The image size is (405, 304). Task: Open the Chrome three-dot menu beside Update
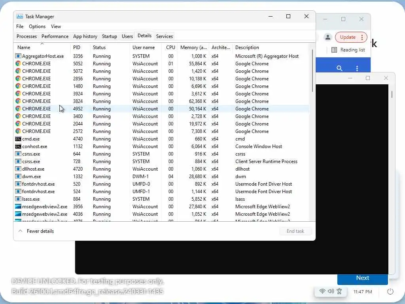[x=362, y=37]
